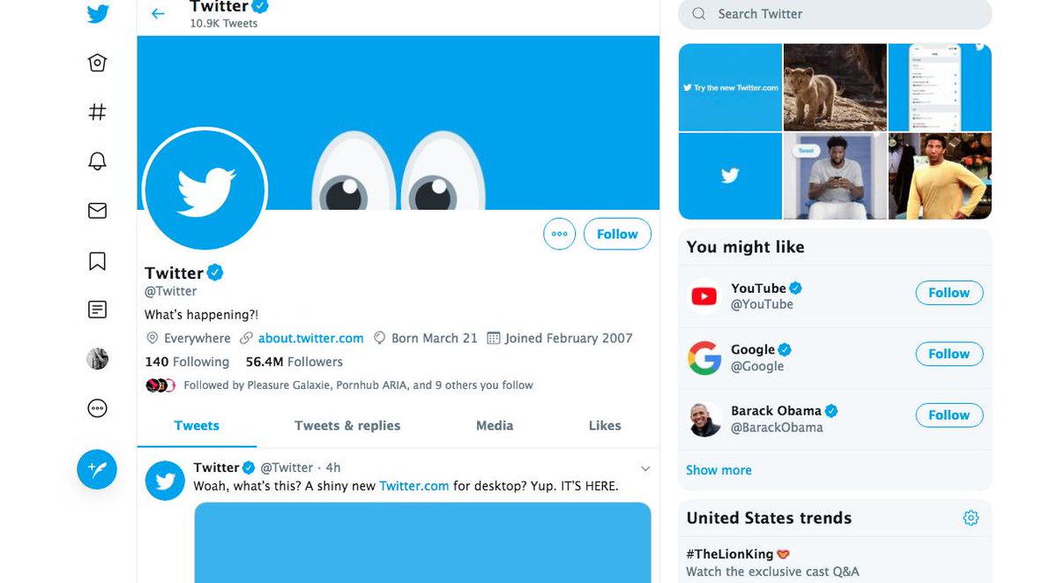Follow the Twitter profile
The height and width of the screenshot is (583, 1058).
pos(617,235)
